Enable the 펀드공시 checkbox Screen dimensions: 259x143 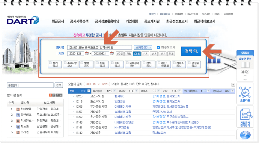(x=144, y=63)
